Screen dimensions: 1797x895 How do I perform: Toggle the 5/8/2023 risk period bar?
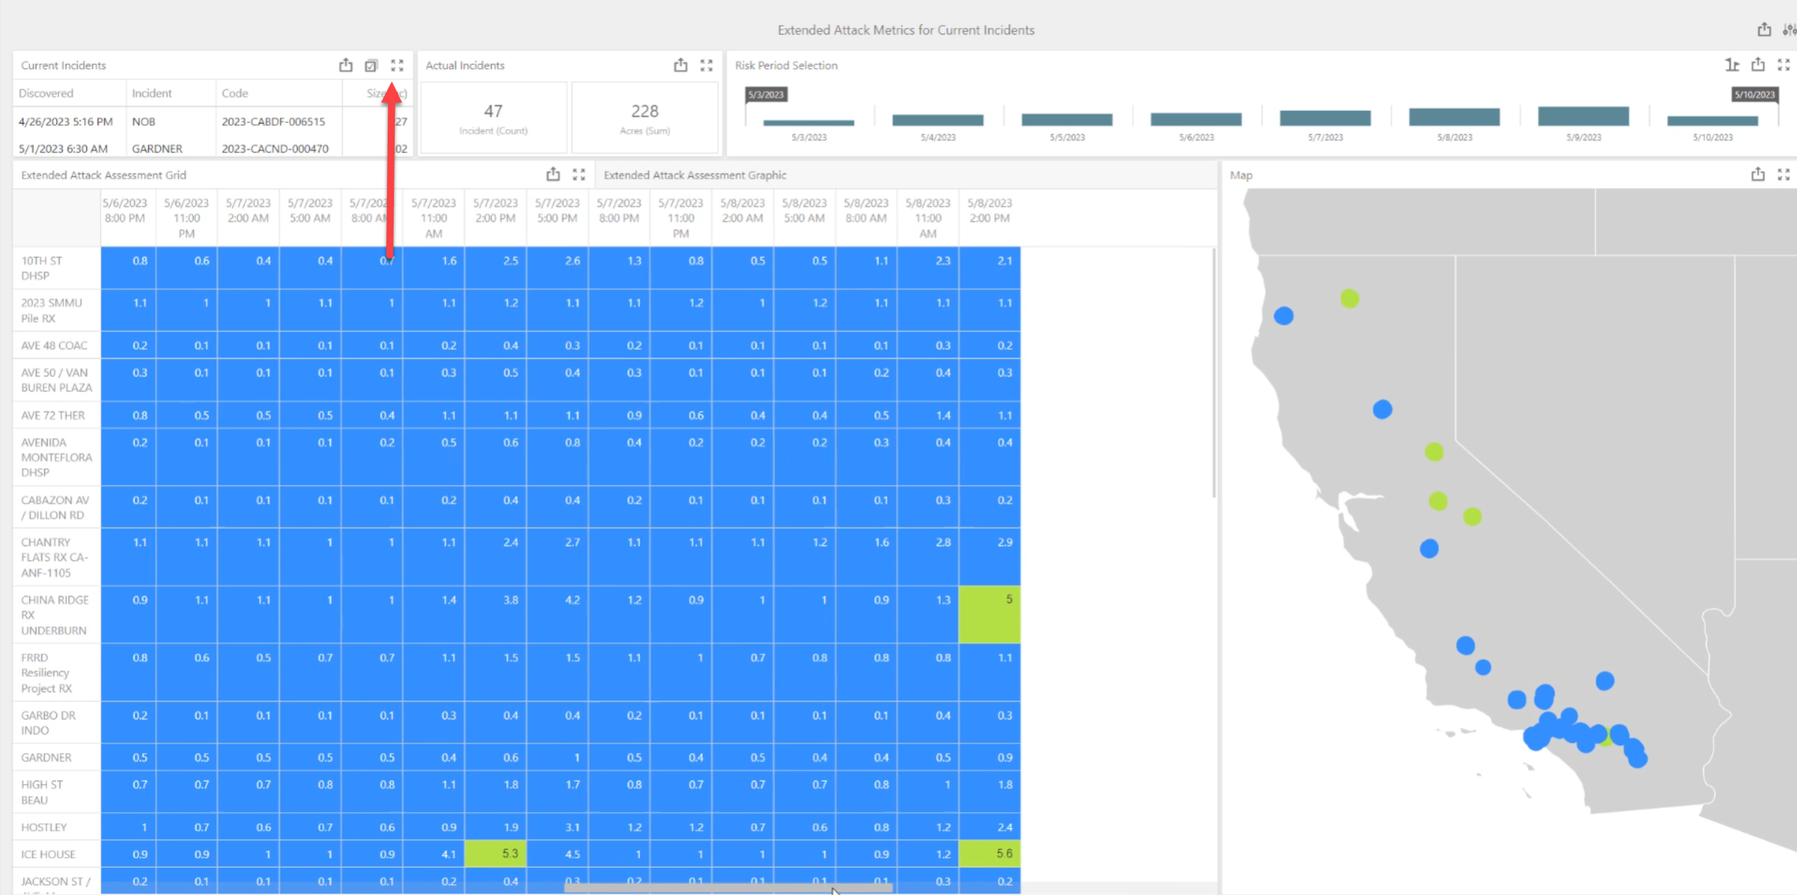click(1453, 117)
